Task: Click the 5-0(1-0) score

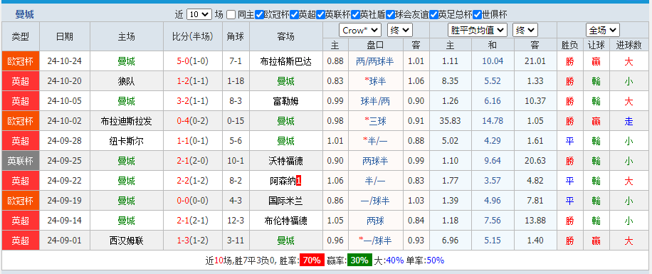Action: 192,61
